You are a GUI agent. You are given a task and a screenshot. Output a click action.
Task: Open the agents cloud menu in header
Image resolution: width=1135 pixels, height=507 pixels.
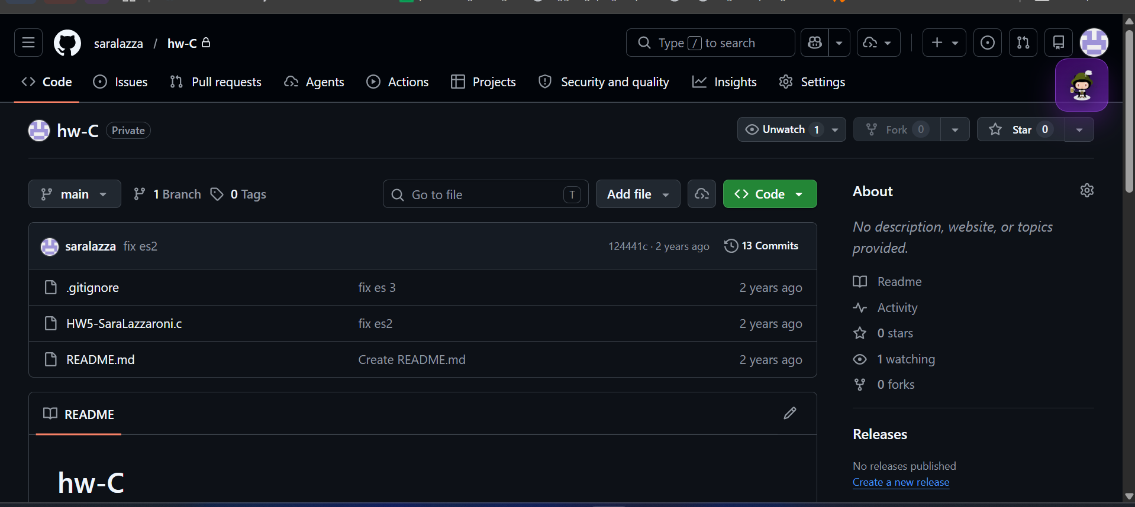coord(879,43)
